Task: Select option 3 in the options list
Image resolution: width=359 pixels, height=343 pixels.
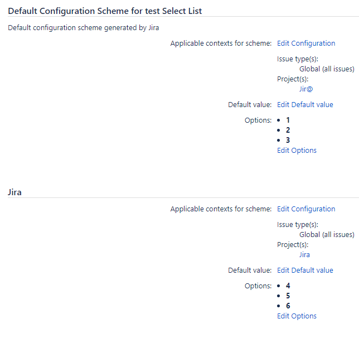Action: (288, 140)
